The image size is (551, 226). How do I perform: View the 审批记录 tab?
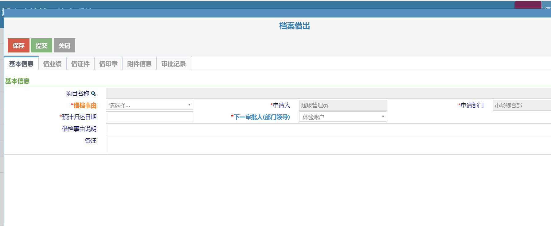click(174, 63)
